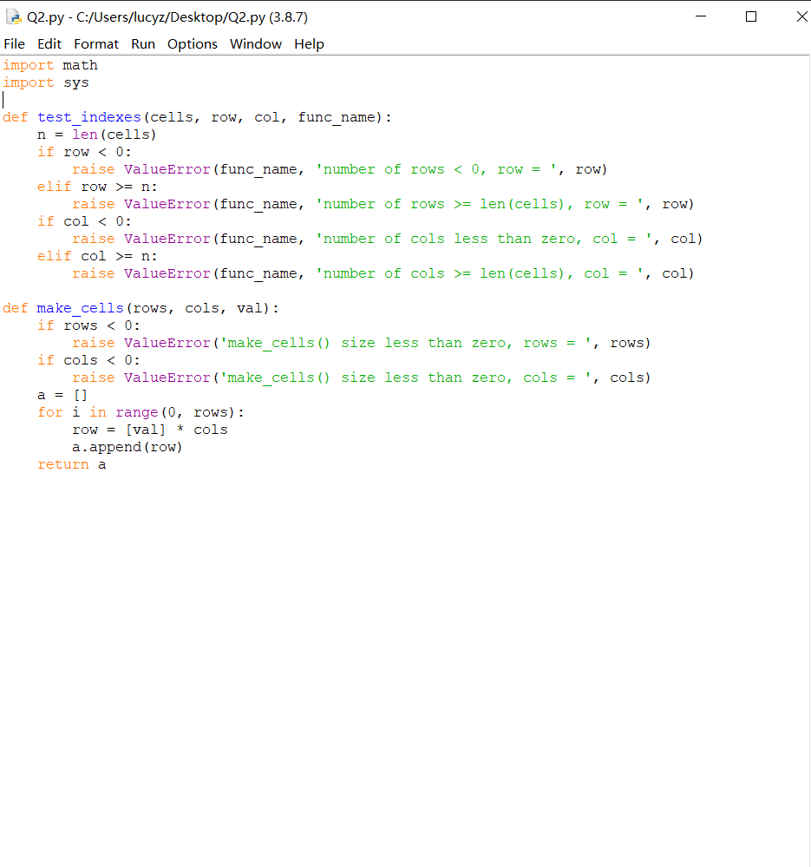Screen dimensions: 811x867
Task: Click the 'if row < 0:' line
Action: (x=84, y=152)
